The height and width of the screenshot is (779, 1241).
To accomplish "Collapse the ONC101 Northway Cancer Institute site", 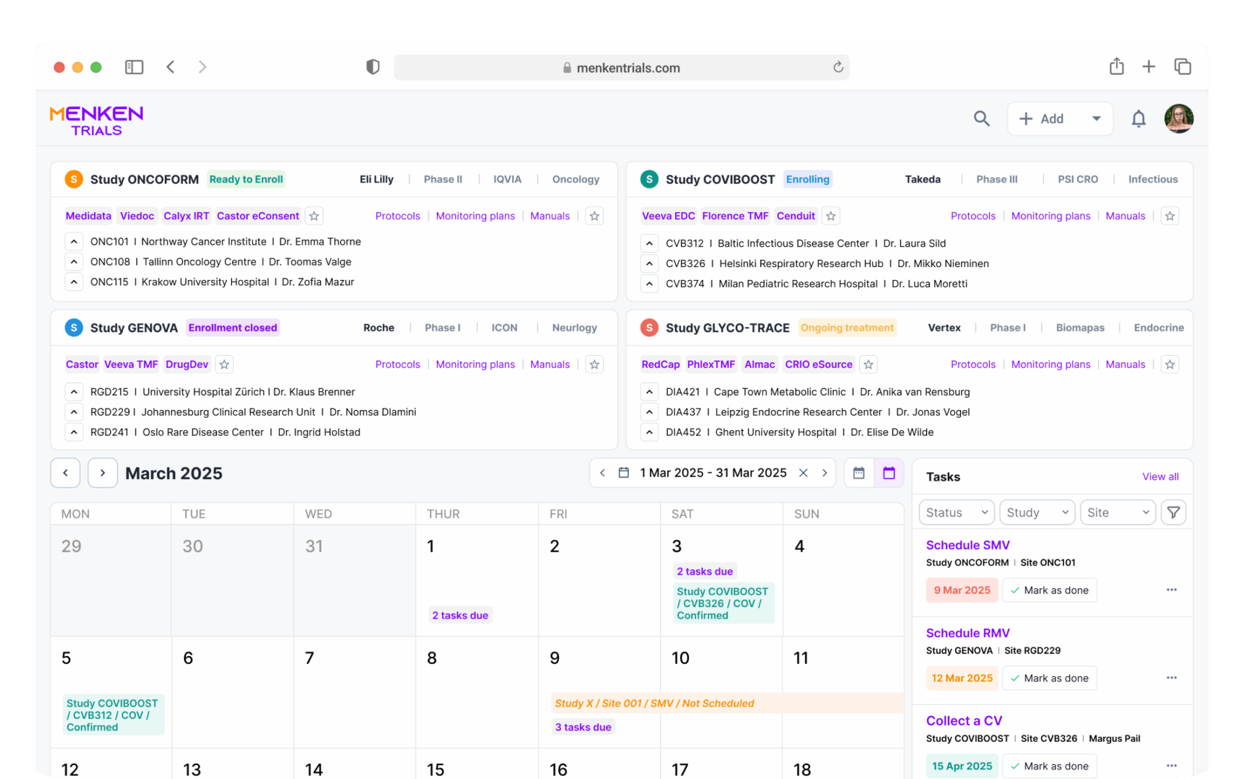I will pos(74,242).
